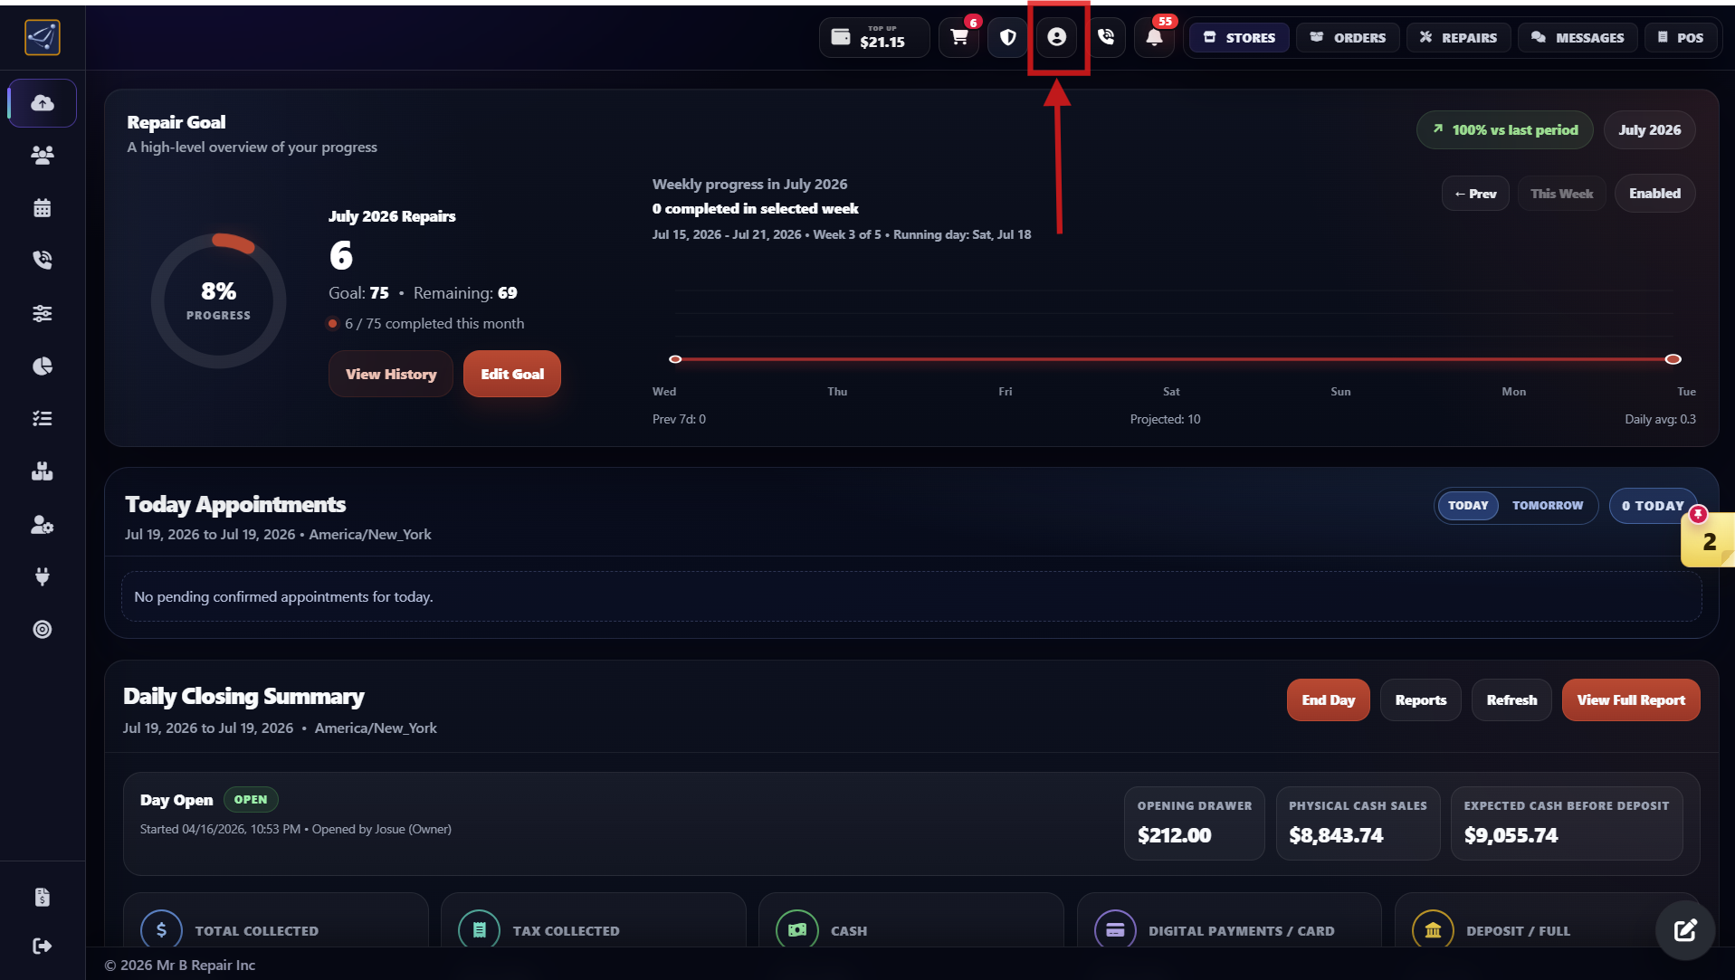Screen dimensions: 1735x980
Task: Click the Cash money icon
Action: [797, 930]
